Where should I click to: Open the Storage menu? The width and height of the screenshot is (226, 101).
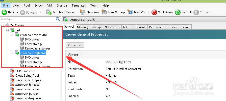(62, 6)
